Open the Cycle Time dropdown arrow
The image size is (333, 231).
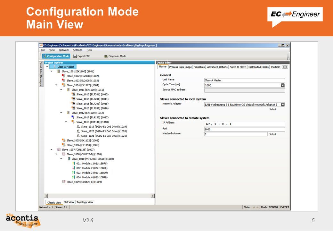pyautogui.click(x=283, y=85)
